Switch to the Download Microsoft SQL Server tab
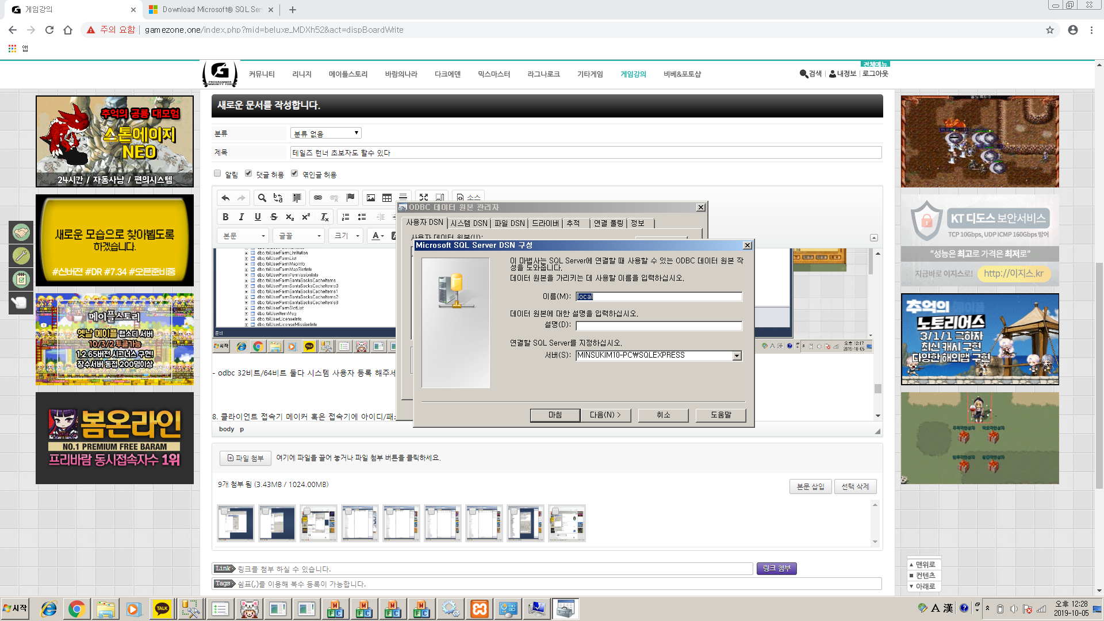 pyautogui.click(x=211, y=10)
